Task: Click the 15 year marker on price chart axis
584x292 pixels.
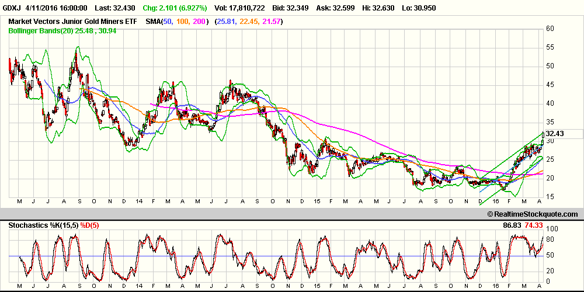Action: pos(317,200)
